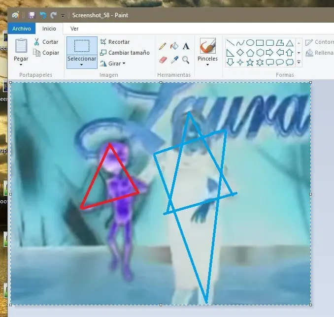Click the selection's top-middle resize handle

(x=161, y=82)
